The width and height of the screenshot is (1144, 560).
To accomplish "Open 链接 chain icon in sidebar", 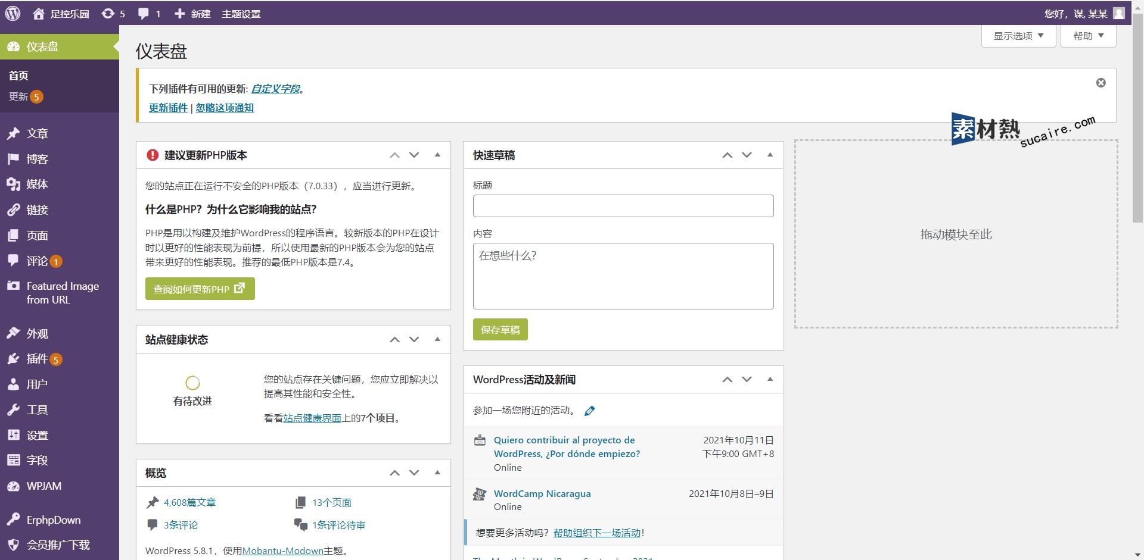I will tap(13, 210).
